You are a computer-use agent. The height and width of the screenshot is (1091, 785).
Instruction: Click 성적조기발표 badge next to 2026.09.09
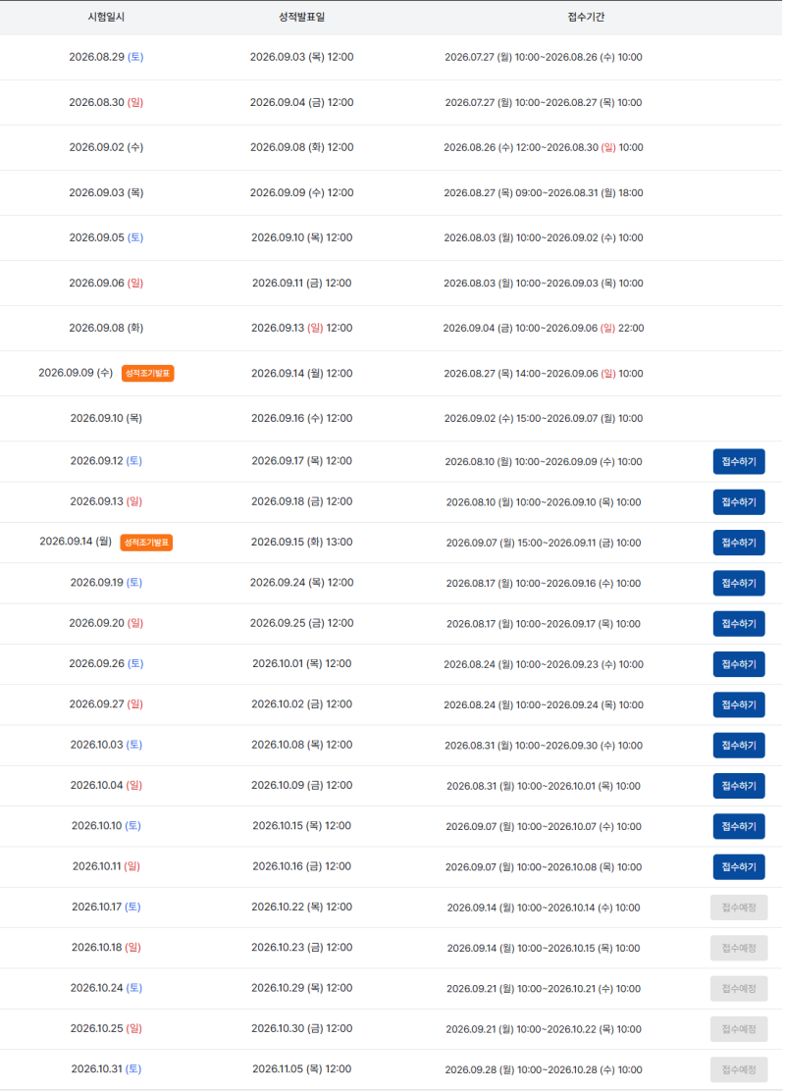[147, 373]
